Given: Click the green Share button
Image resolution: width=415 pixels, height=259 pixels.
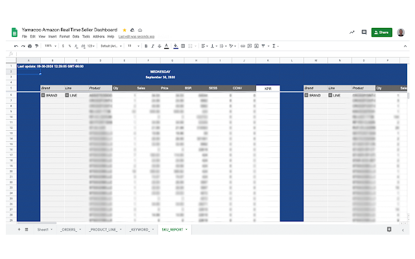Looking at the screenshot, I should pyautogui.click(x=382, y=32).
